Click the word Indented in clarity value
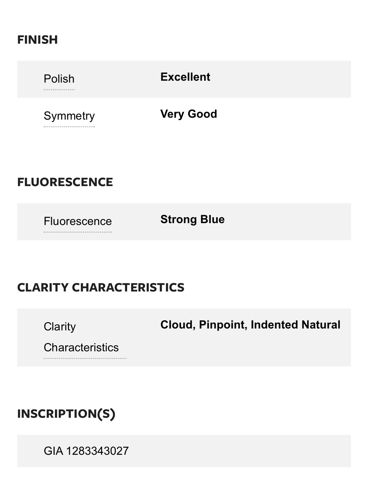Image resolution: width=370 pixels, height=482 pixels. 274,325
